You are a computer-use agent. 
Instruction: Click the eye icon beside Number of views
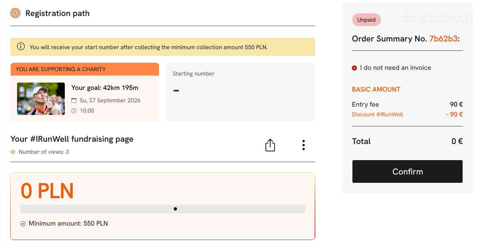[13, 152]
